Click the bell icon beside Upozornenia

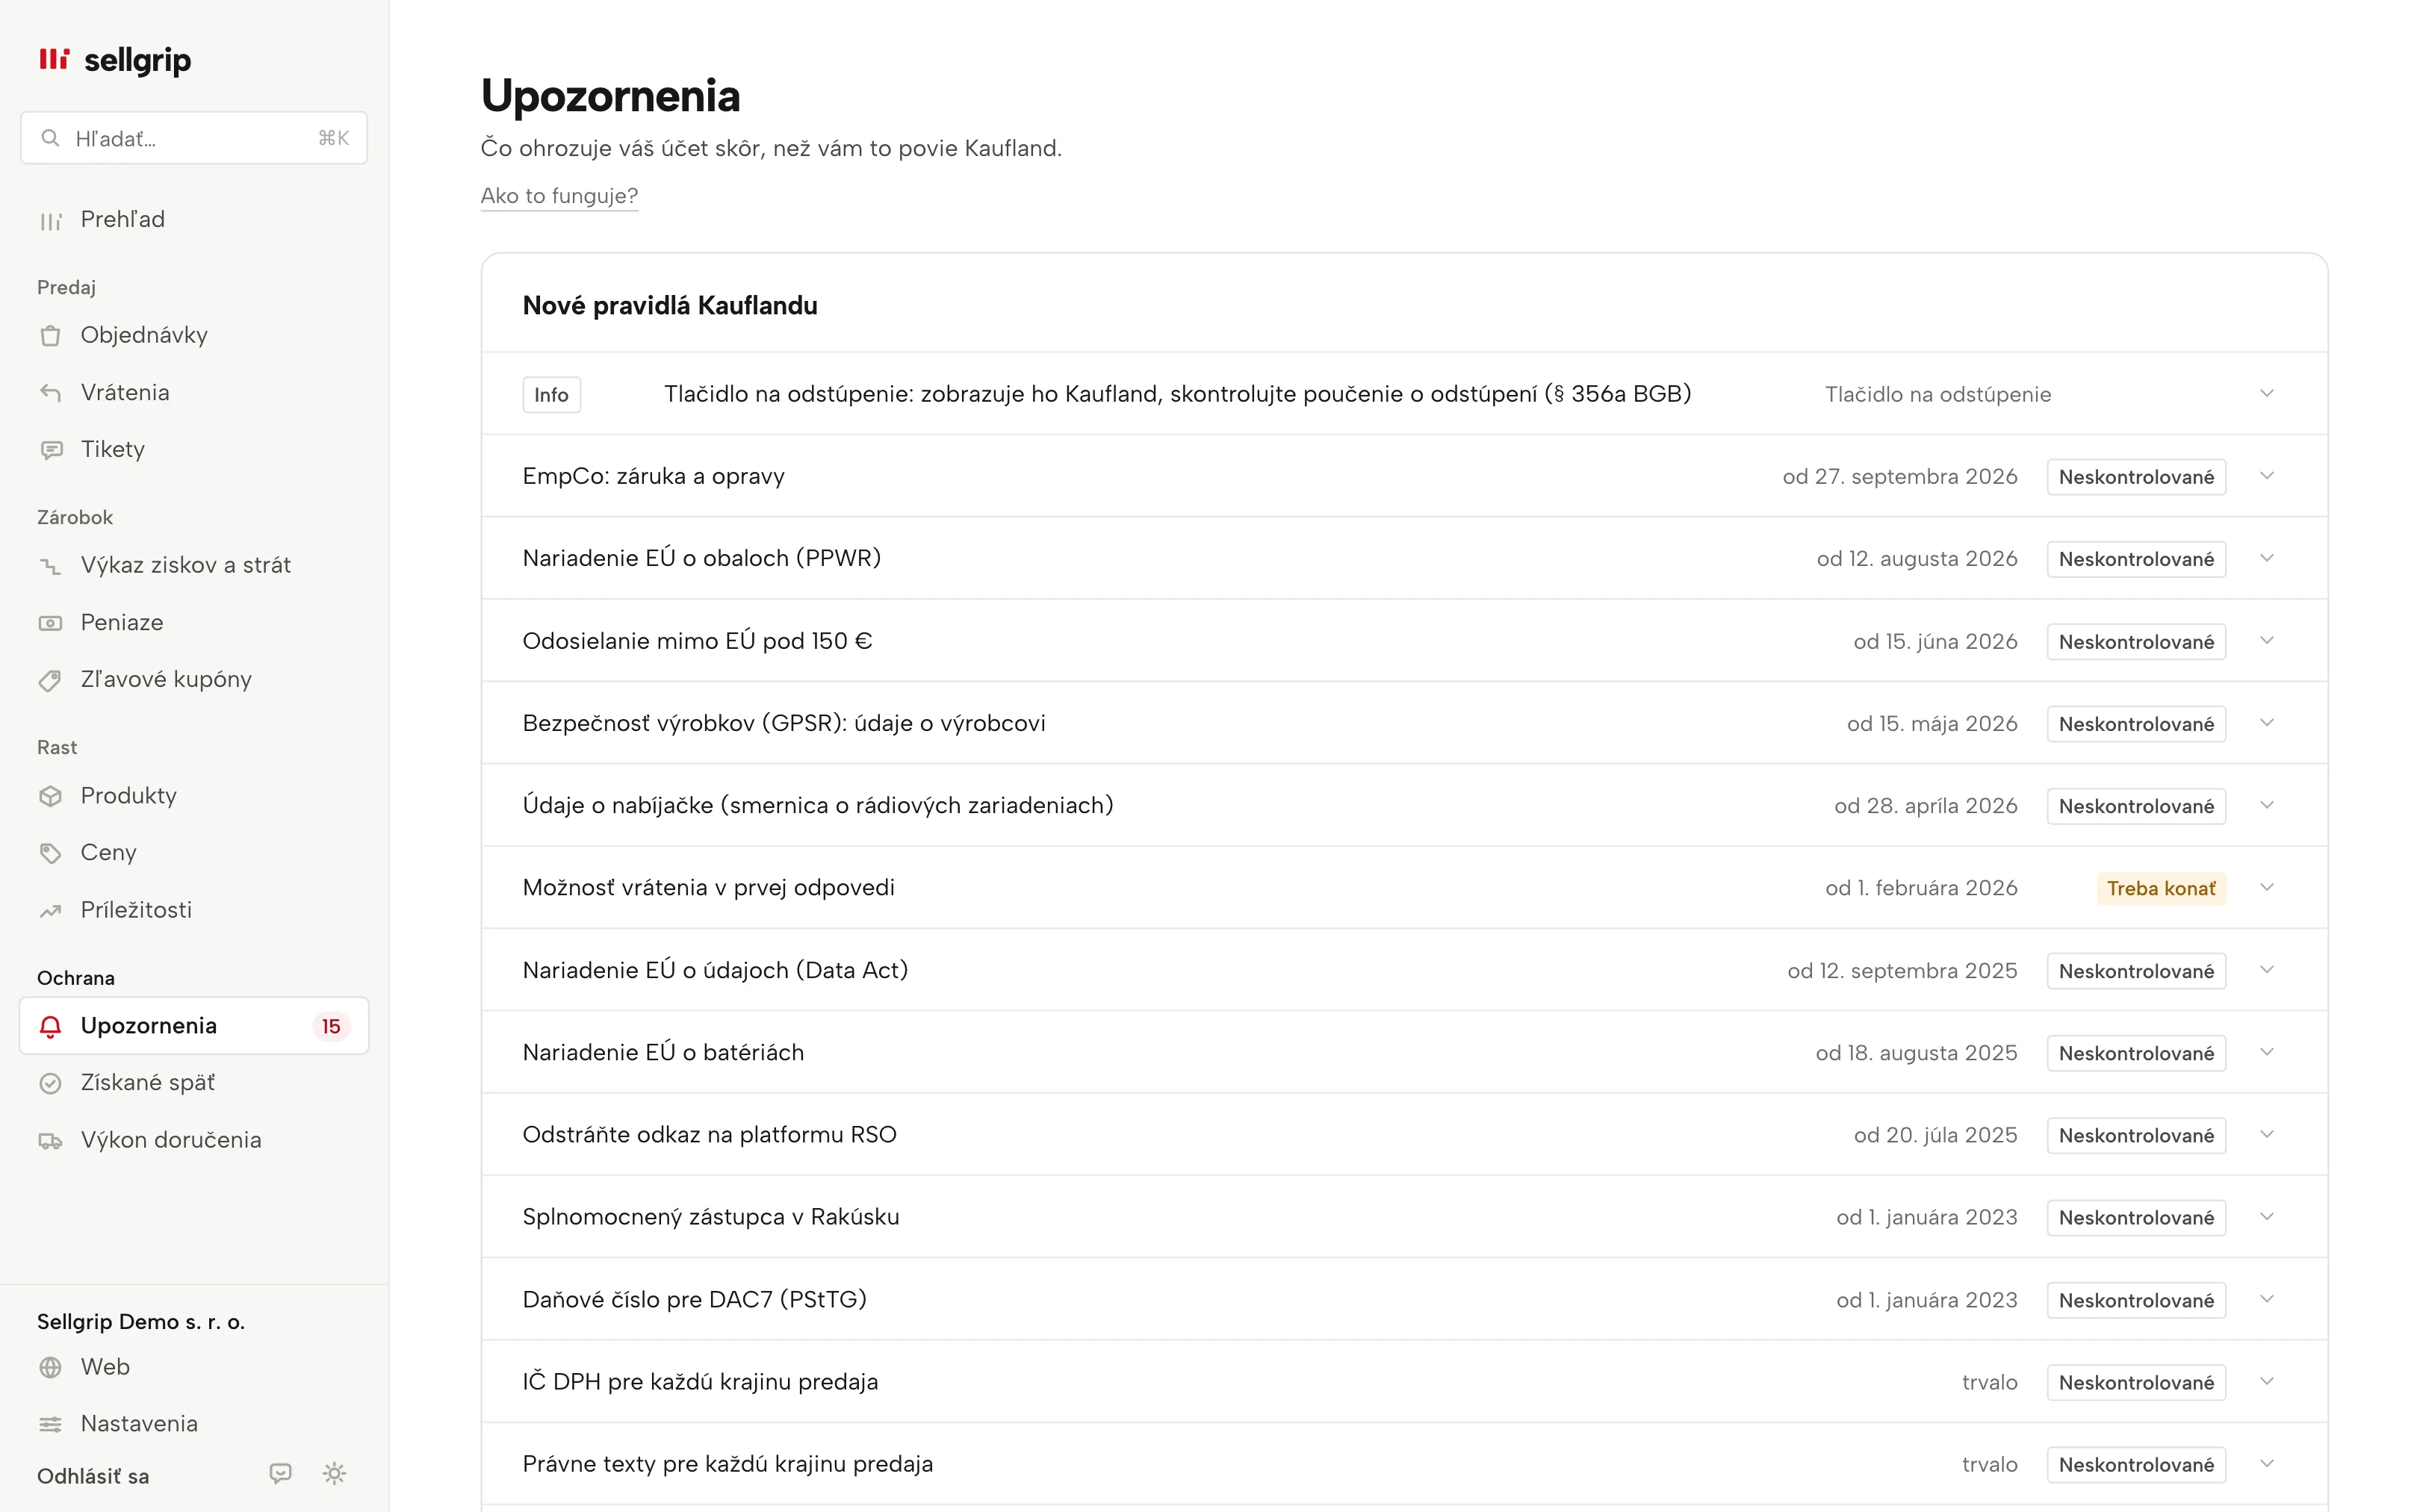50,1026
